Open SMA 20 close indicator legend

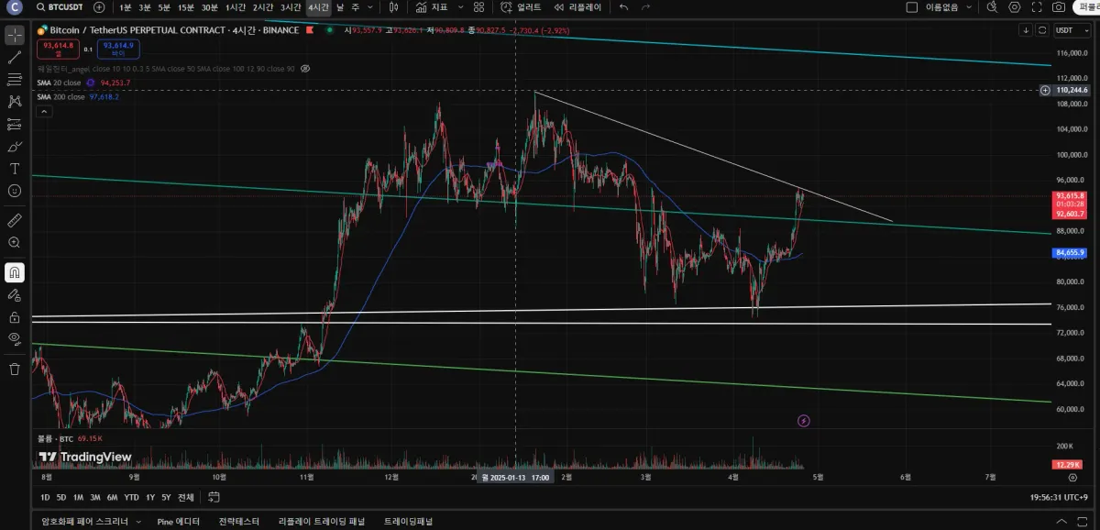tap(59, 83)
